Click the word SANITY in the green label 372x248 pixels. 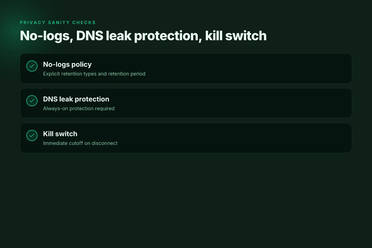pos(59,23)
